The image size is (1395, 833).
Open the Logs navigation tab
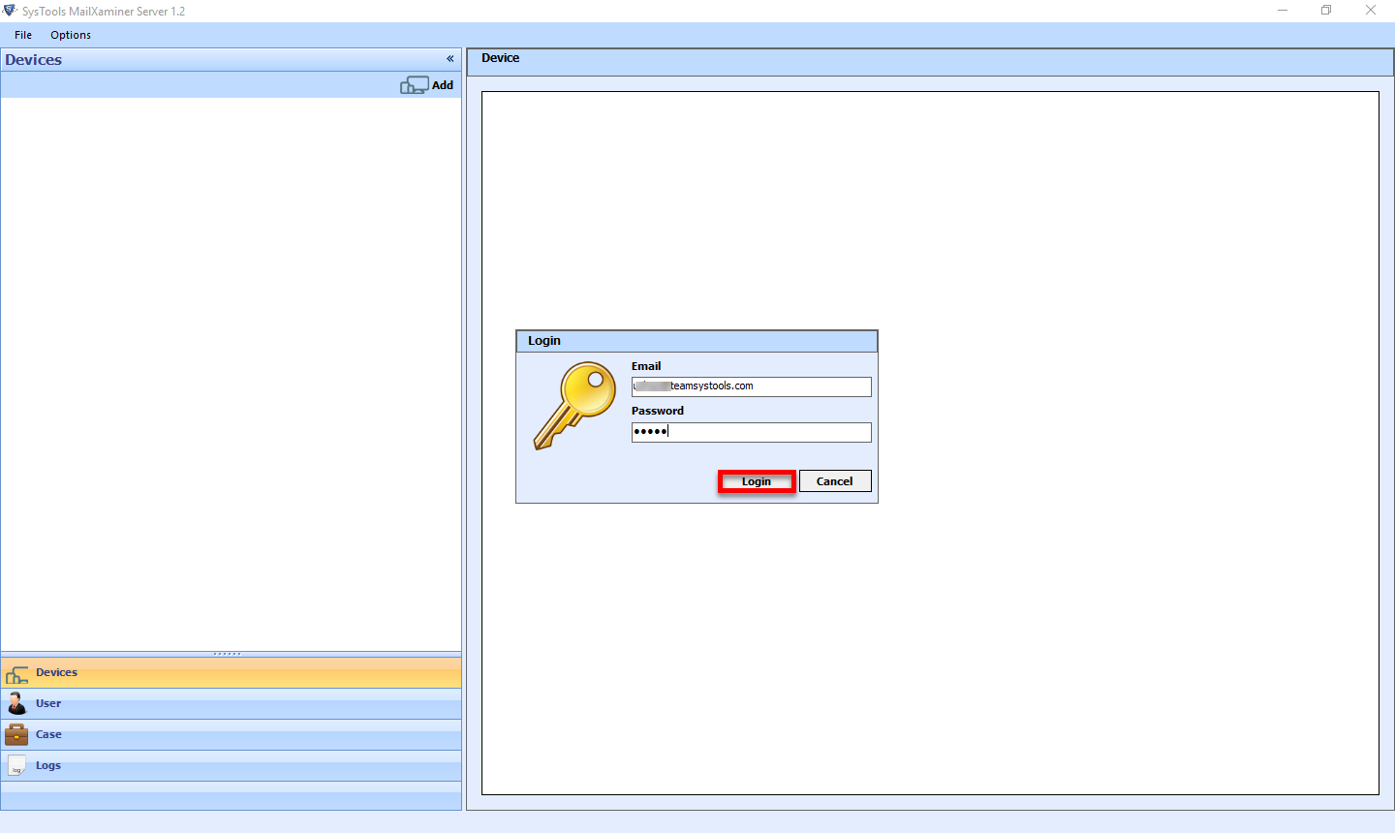(231, 766)
